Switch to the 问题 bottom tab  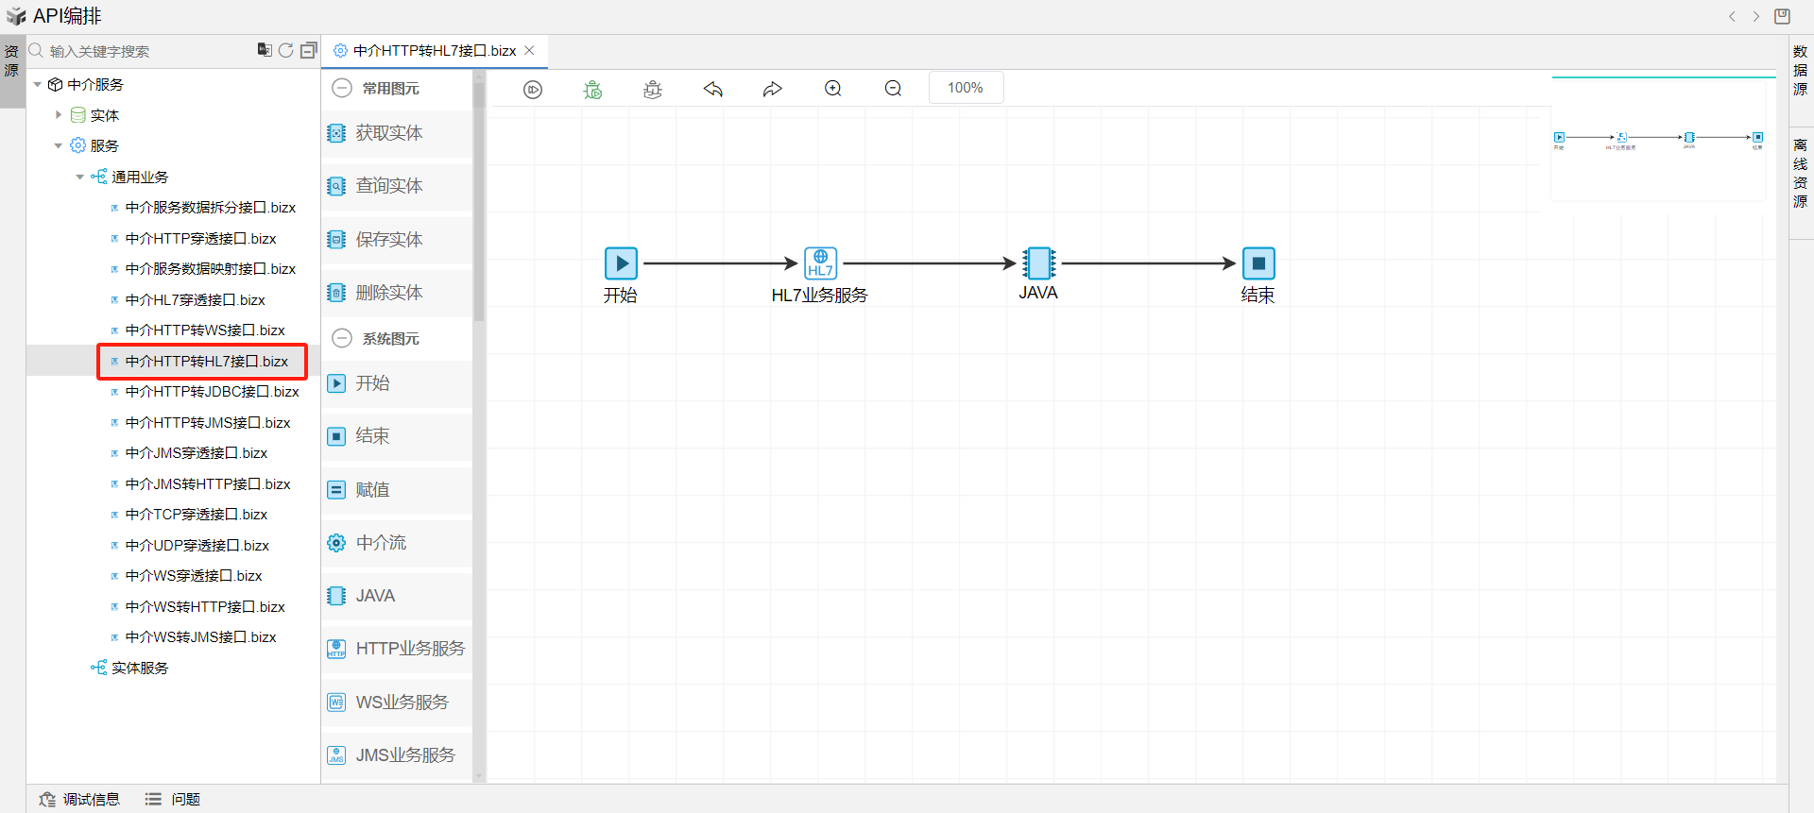(x=173, y=799)
